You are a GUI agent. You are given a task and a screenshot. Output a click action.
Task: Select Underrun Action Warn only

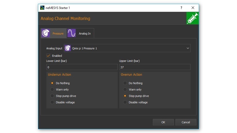tap(52, 90)
